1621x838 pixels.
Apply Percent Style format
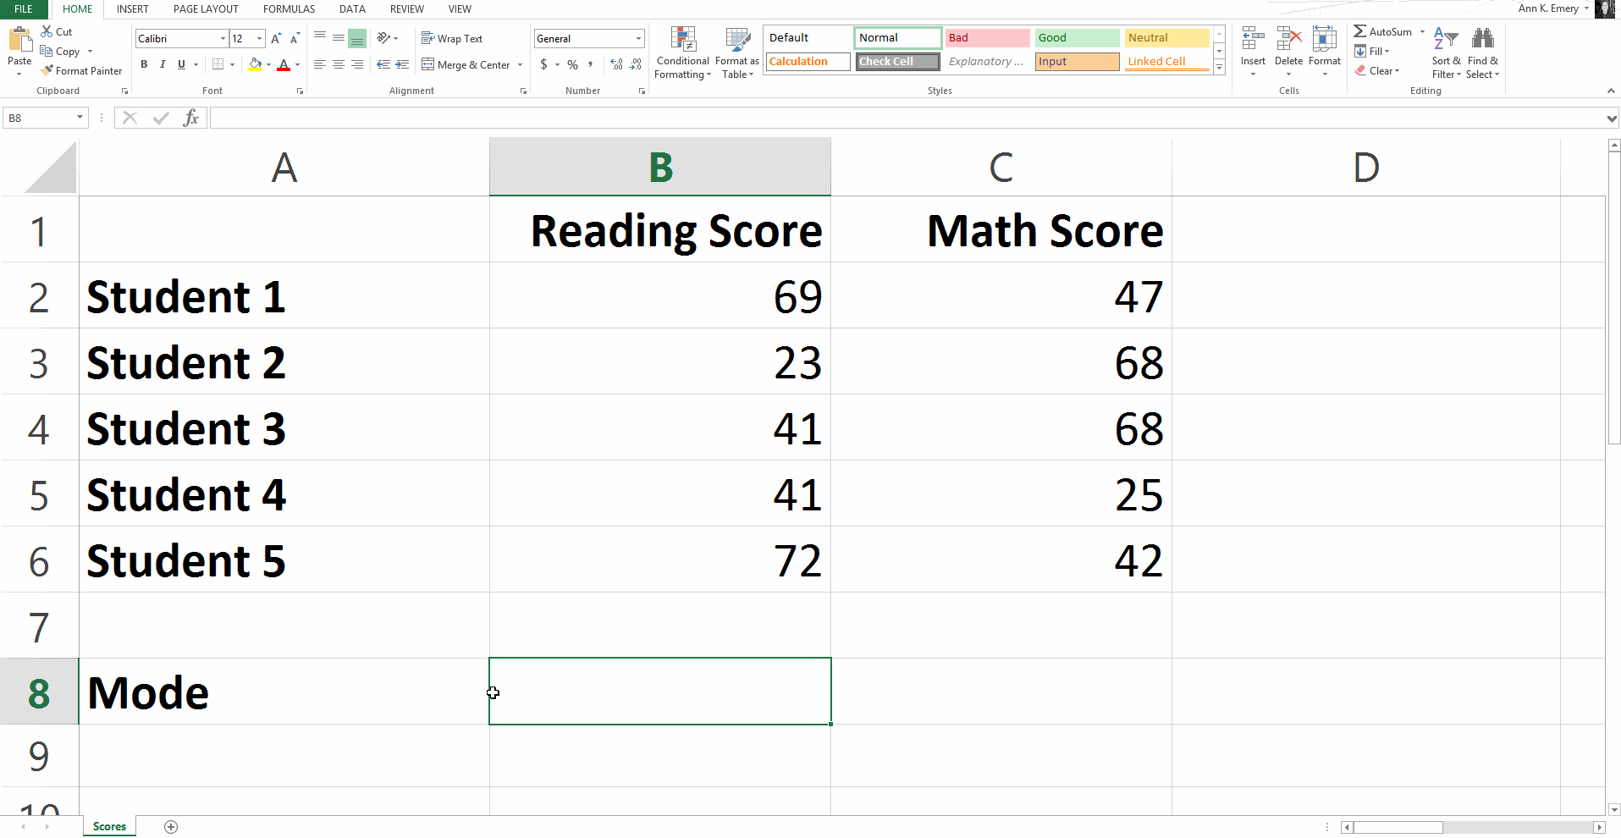point(573,64)
